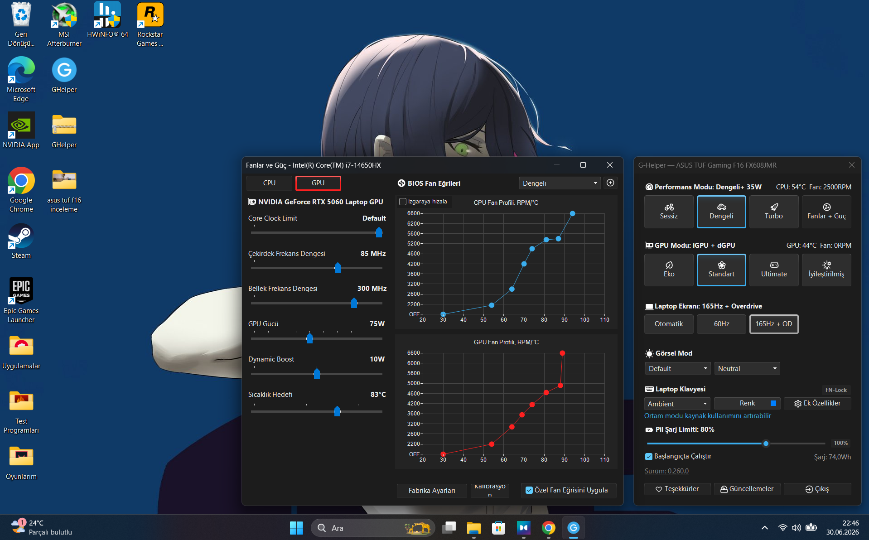Open Ek Özellikler keyboard settings
Screen dimensions: 869x540
(817, 403)
